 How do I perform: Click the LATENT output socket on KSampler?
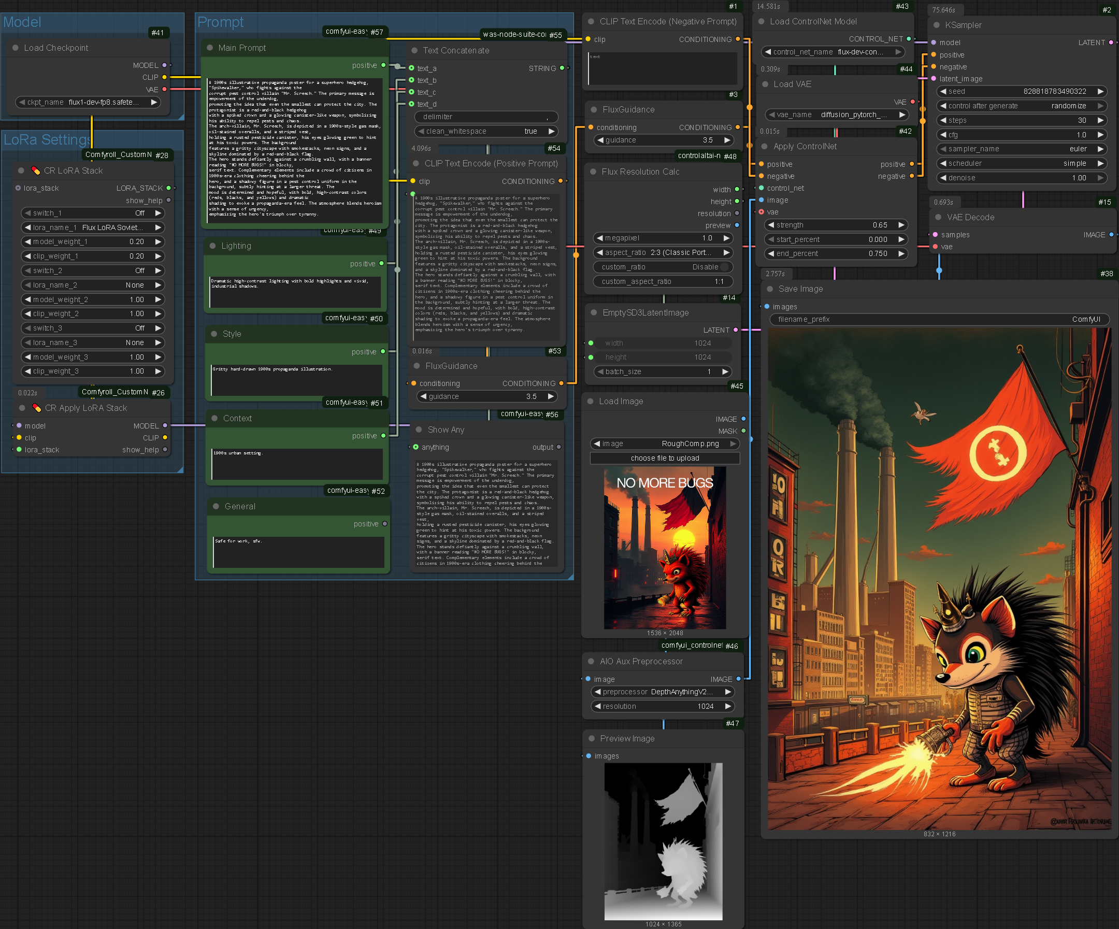coord(1111,42)
